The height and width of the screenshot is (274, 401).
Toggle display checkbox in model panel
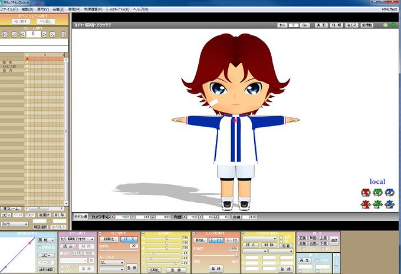pyautogui.click(x=62, y=253)
